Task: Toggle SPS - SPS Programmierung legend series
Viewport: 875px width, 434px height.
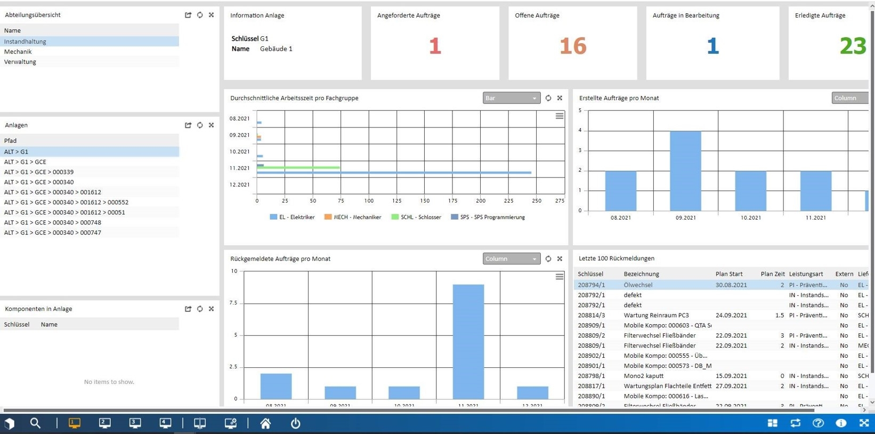Action: pos(488,218)
